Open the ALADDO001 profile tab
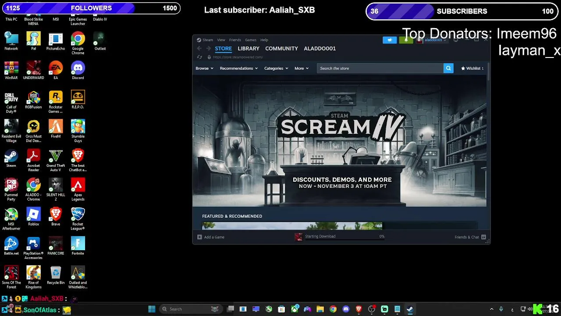561x316 pixels. click(320, 49)
